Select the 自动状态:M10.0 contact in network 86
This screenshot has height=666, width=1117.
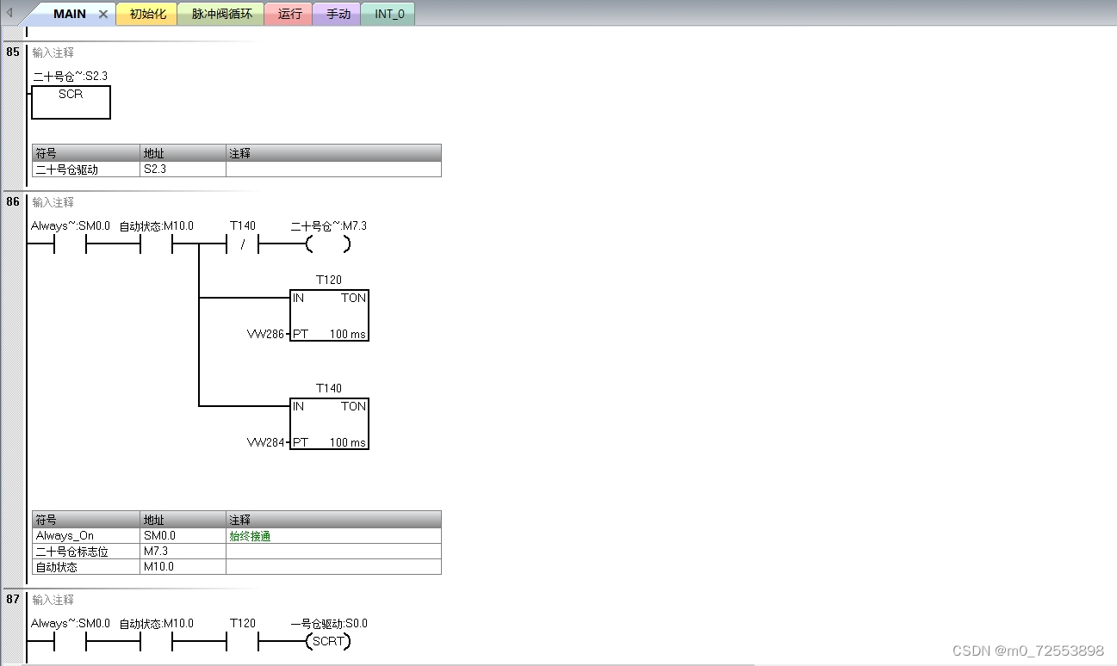coord(157,245)
